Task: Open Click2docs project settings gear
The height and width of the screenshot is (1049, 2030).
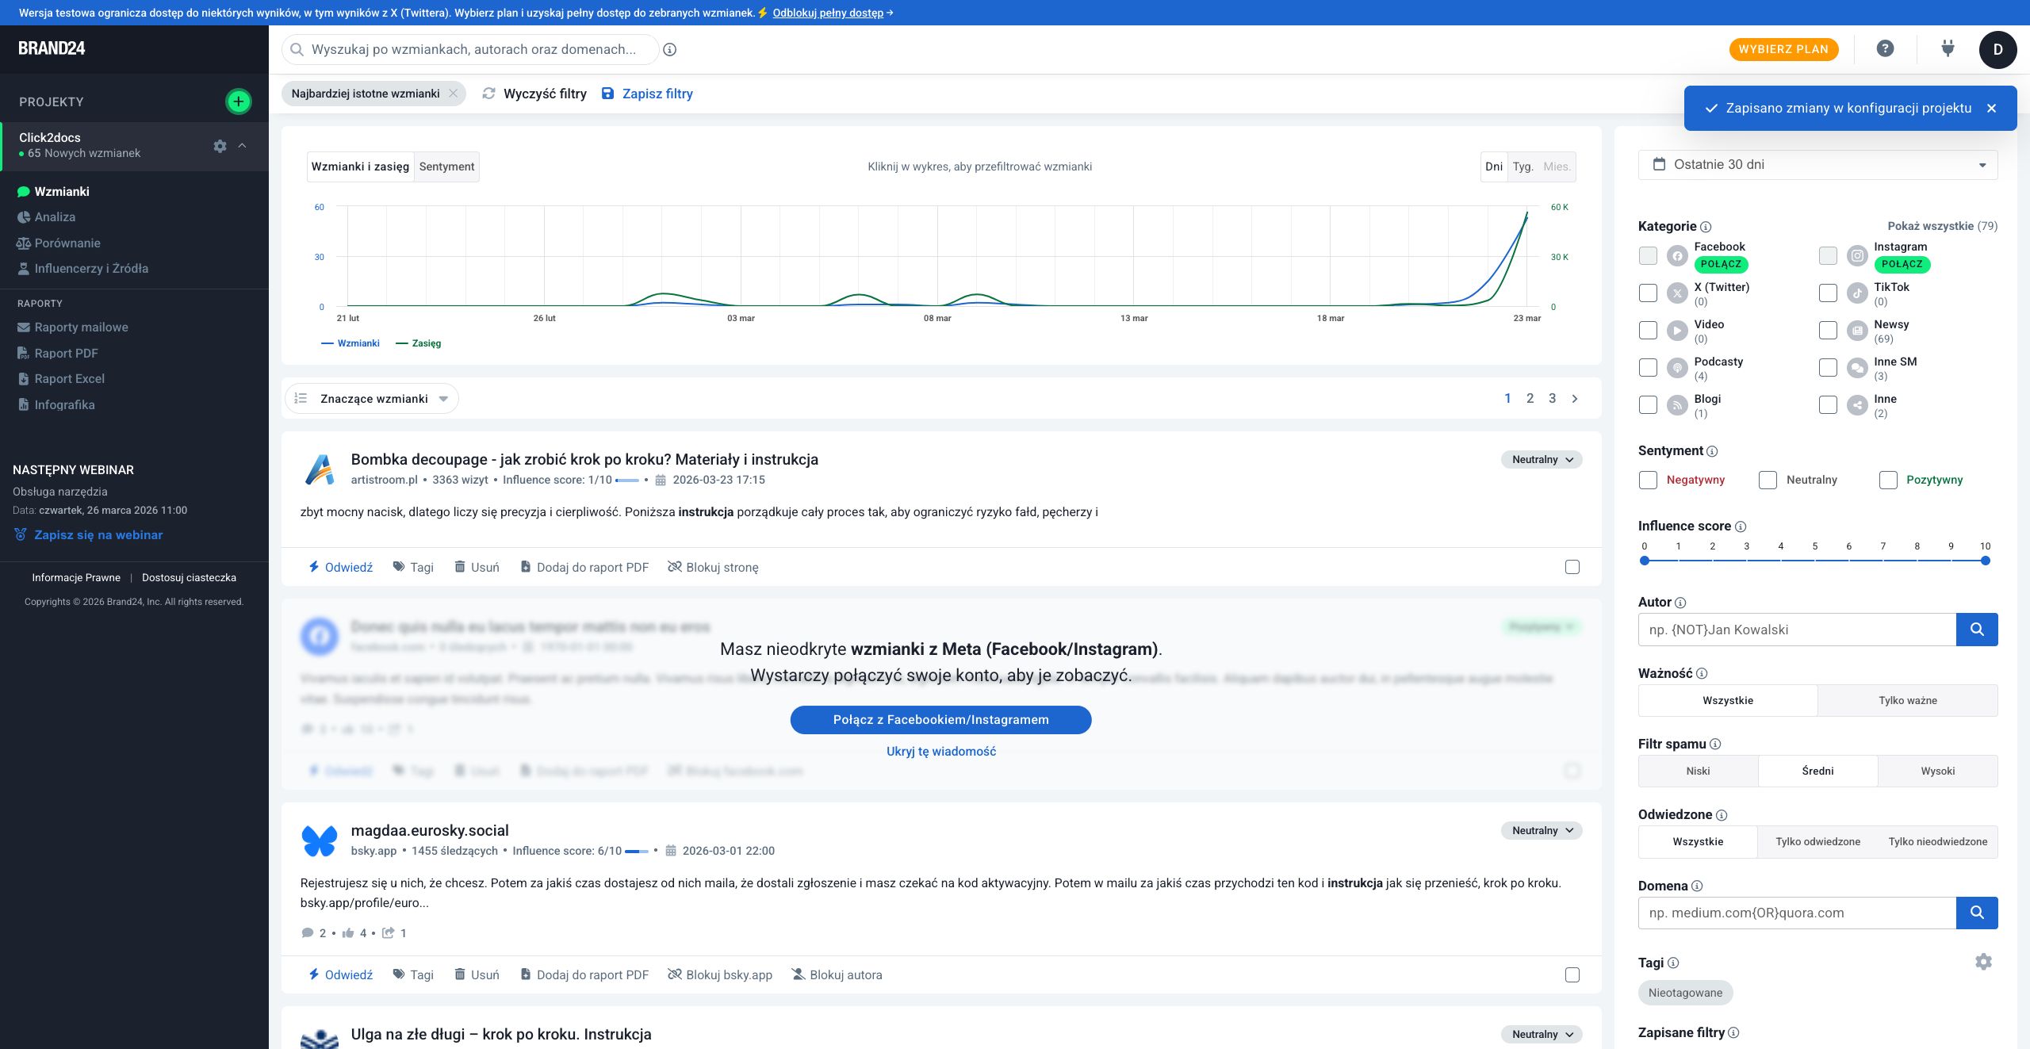Action: coord(220,146)
